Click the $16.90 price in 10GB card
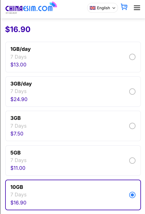Screen dimensions: 145x214 coord(18,203)
